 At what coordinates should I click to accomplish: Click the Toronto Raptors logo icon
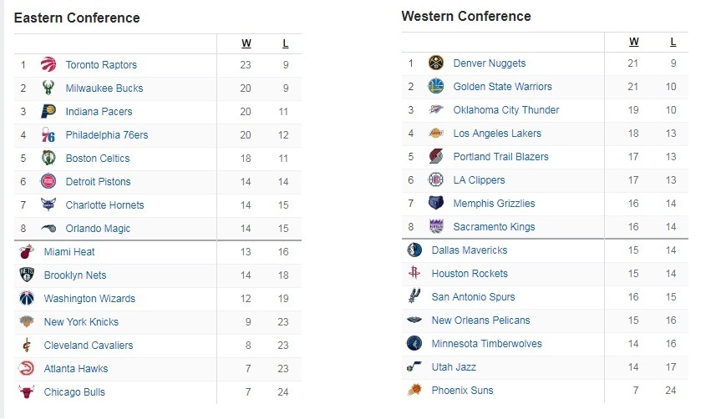coord(48,64)
